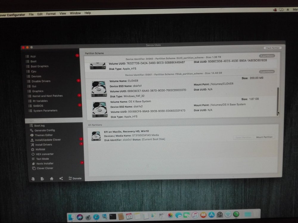Screen dimensions: 298x223
Task: Click the DISK1 FDisk_partition_scheme header row
Action: click(173, 73)
